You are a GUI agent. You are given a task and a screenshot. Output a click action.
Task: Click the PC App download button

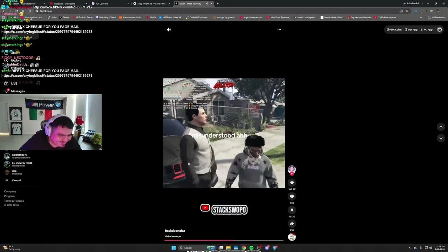coord(427,30)
